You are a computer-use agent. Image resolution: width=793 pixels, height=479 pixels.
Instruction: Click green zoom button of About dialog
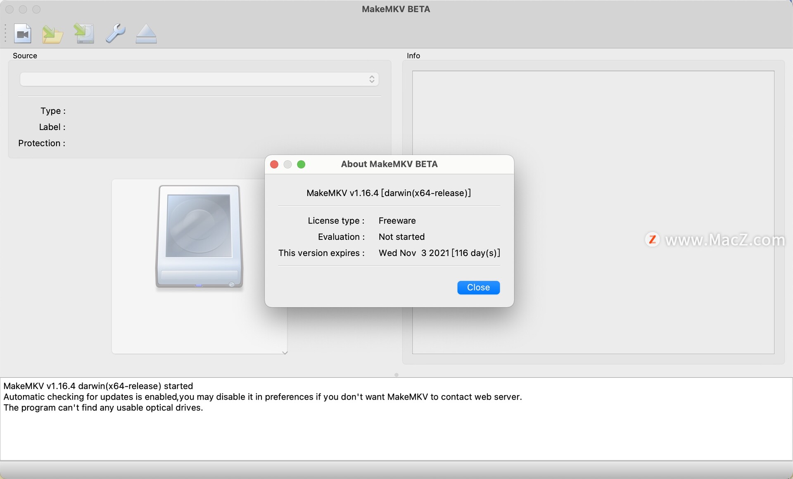pos(301,164)
